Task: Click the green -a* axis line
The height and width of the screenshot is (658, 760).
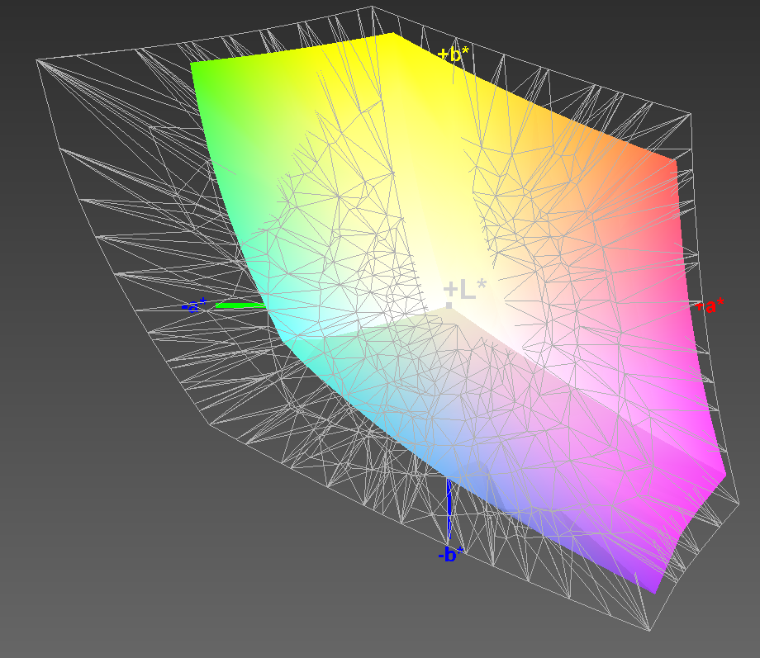Action: [x=240, y=305]
